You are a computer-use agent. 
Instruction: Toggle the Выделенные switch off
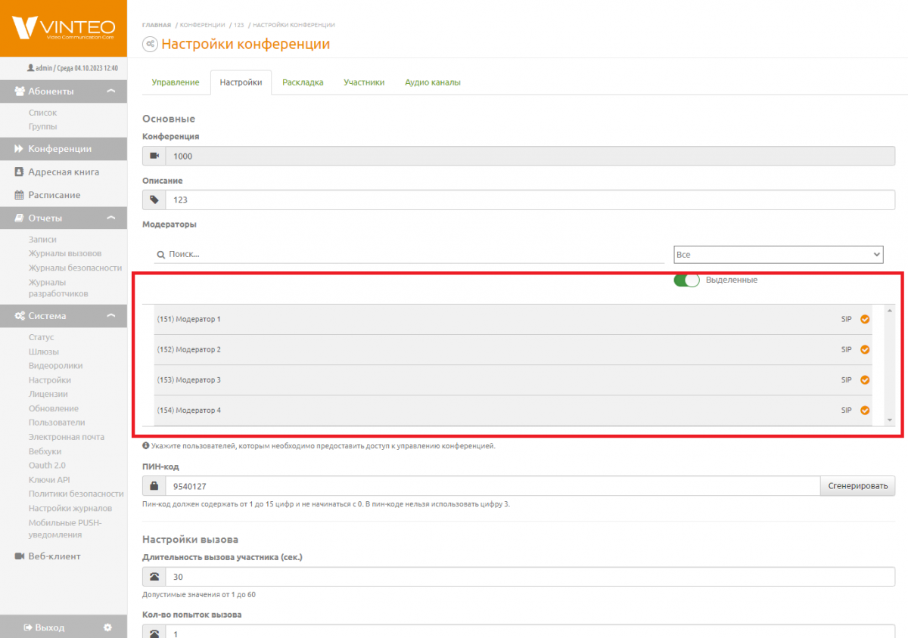[x=686, y=280]
